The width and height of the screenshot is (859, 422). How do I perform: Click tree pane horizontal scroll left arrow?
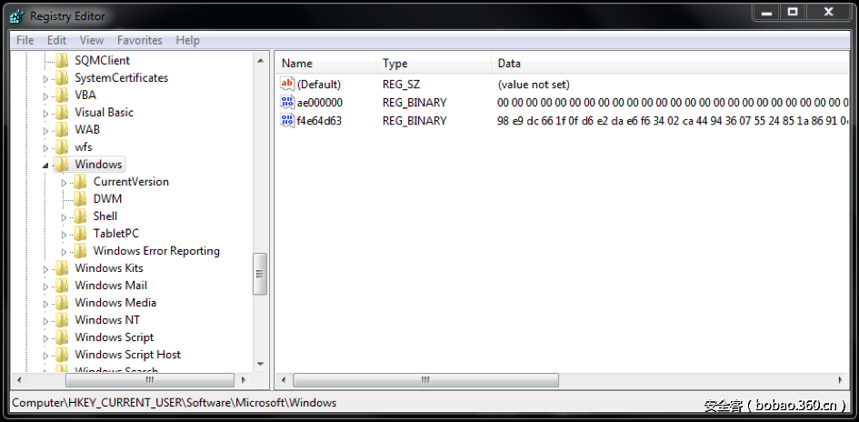coord(19,380)
